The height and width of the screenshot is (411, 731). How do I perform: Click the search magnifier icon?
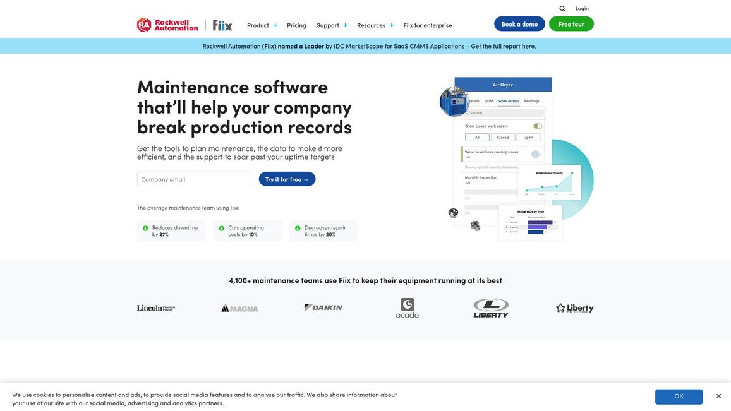pos(562,8)
